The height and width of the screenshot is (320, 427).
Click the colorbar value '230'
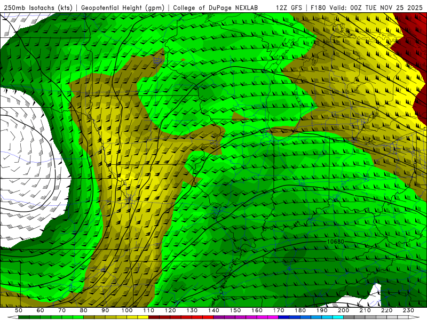408,310
